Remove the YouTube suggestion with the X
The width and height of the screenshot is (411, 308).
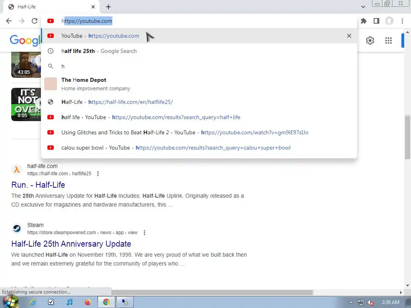349,36
